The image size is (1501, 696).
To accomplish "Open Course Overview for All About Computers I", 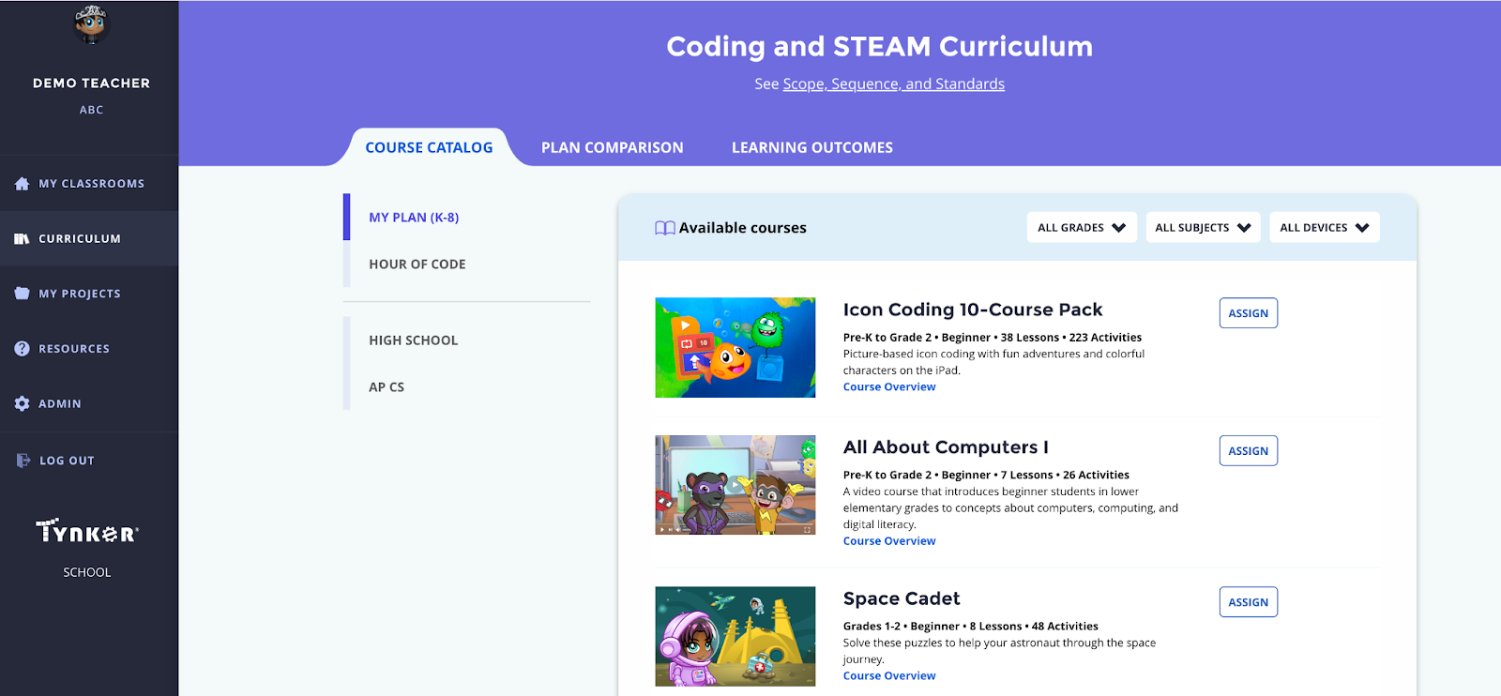I will point(889,541).
